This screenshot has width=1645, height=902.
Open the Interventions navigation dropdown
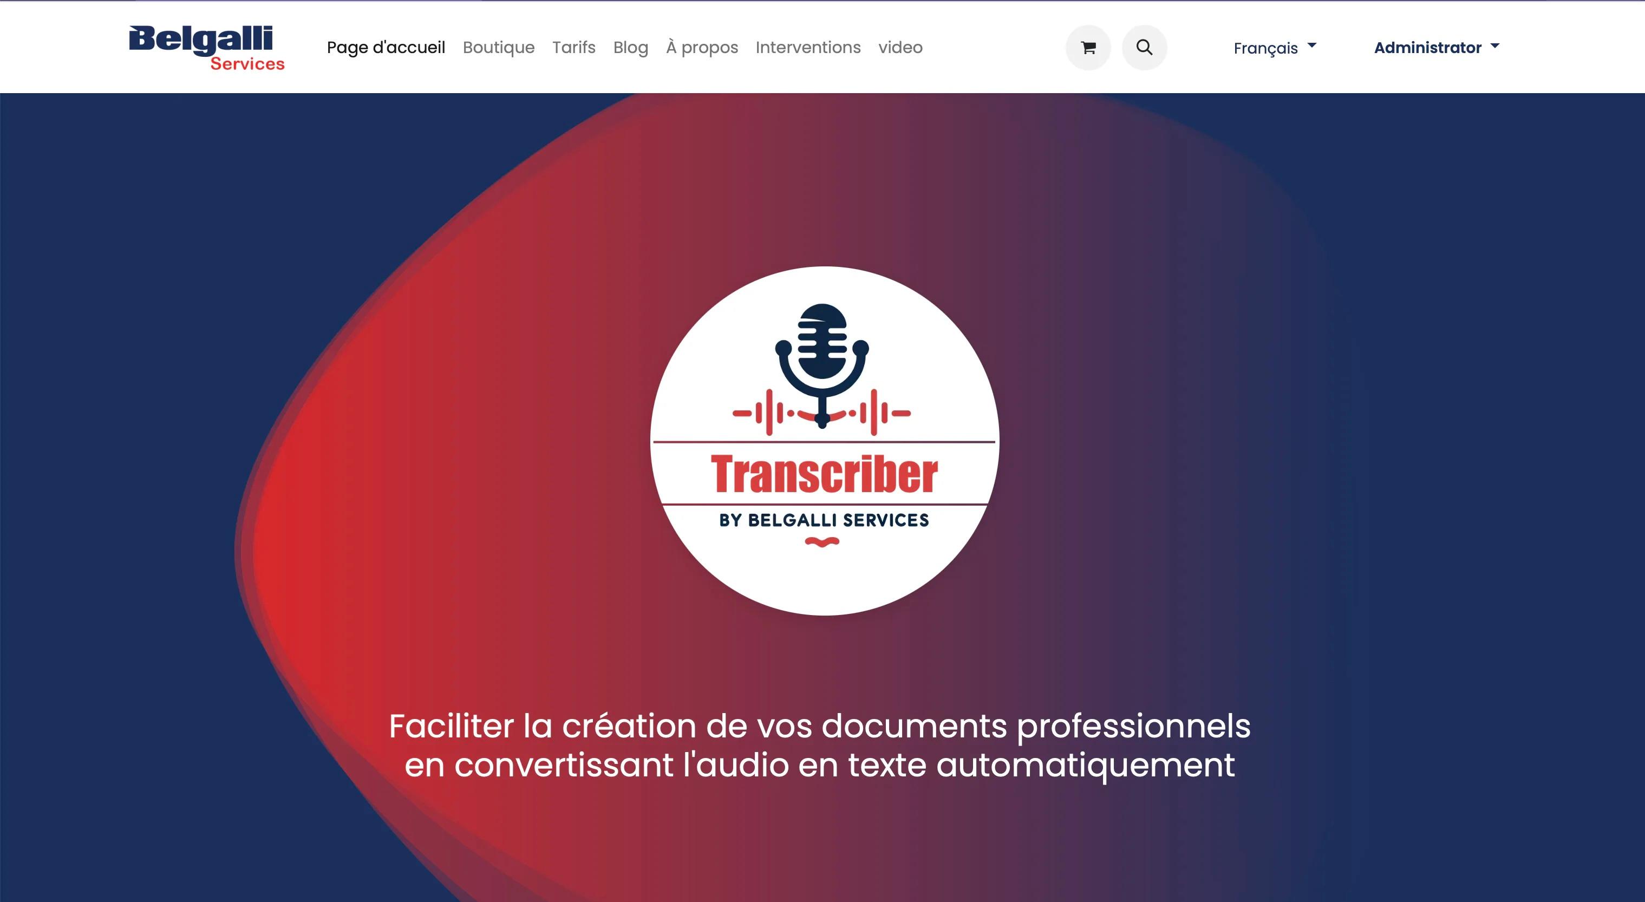pyautogui.click(x=808, y=47)
